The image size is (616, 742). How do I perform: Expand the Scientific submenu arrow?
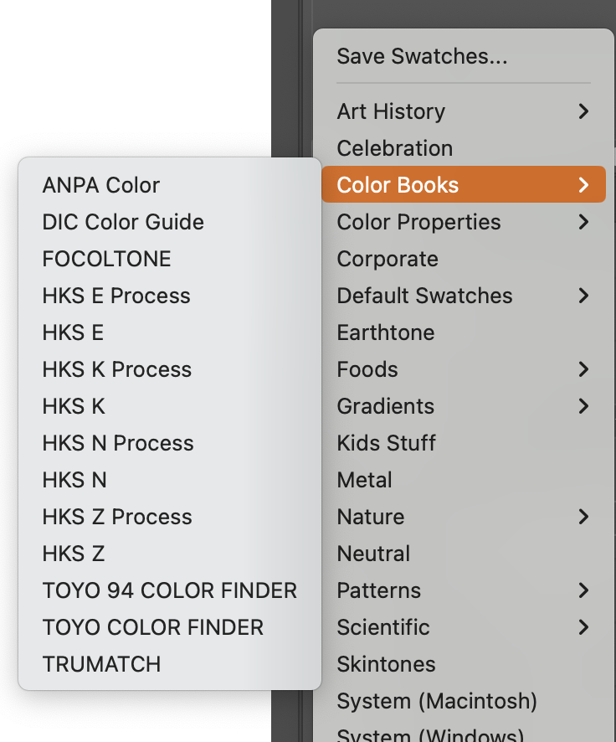tap(583, 627)
